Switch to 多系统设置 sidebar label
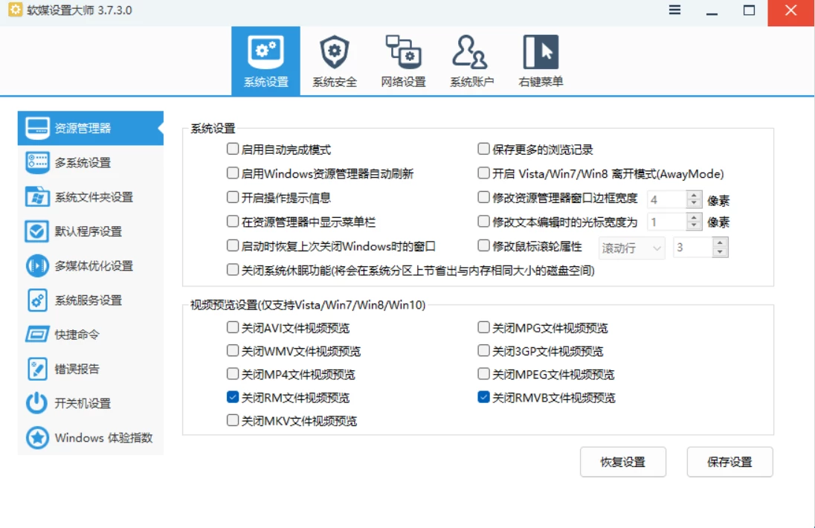The image size is (815, 528). click(x=83, y=163)
